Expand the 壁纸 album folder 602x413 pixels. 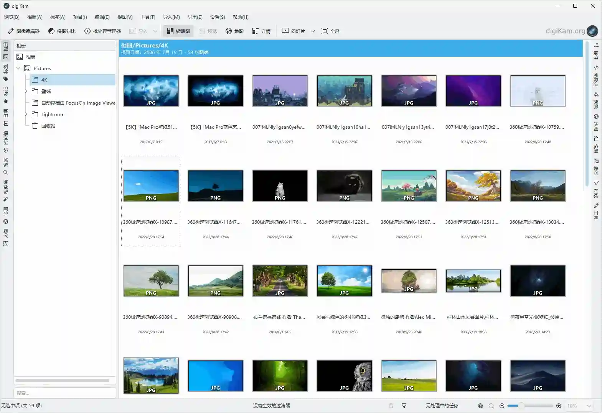[26, 91]
